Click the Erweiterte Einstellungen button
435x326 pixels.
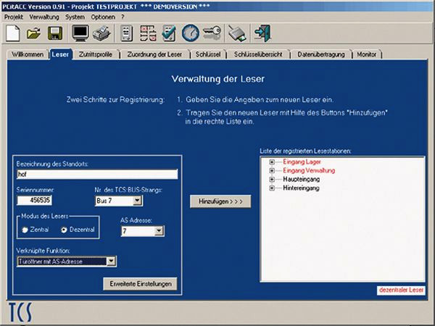[141, 283]
